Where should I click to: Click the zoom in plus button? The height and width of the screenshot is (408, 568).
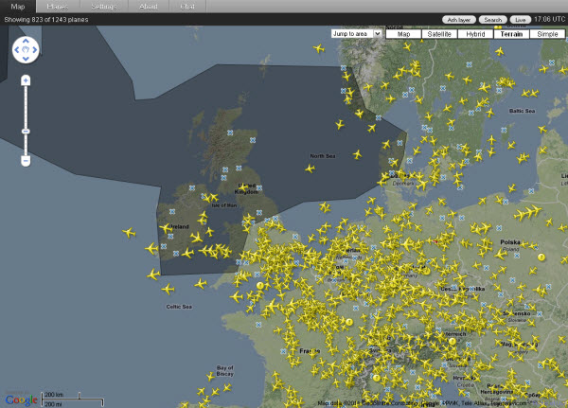pyautogui.click(x=26, y=80)
